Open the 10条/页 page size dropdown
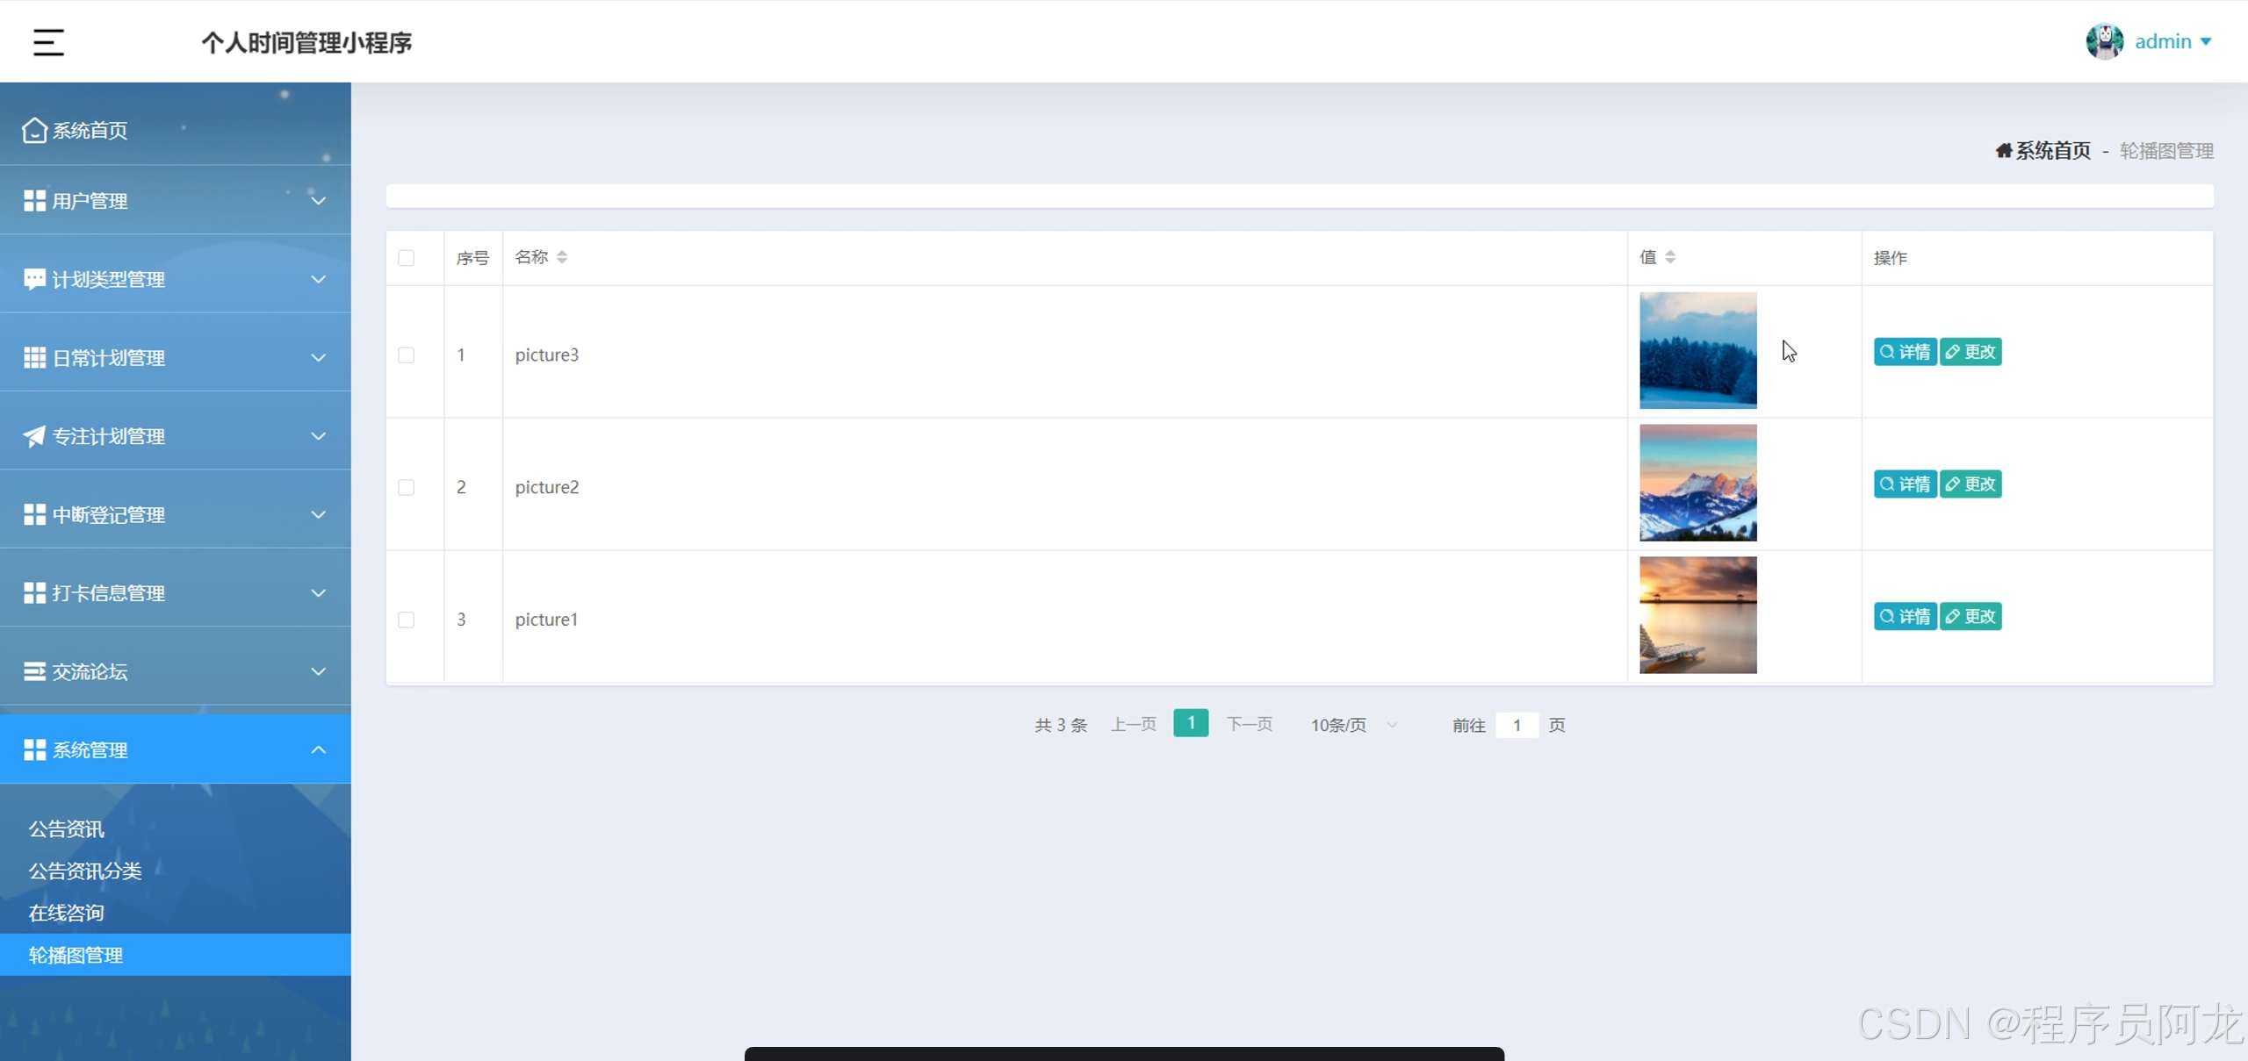The height and width of the screenshot is (1061, 2248). pyautogui.click(x=1352, y=725)
